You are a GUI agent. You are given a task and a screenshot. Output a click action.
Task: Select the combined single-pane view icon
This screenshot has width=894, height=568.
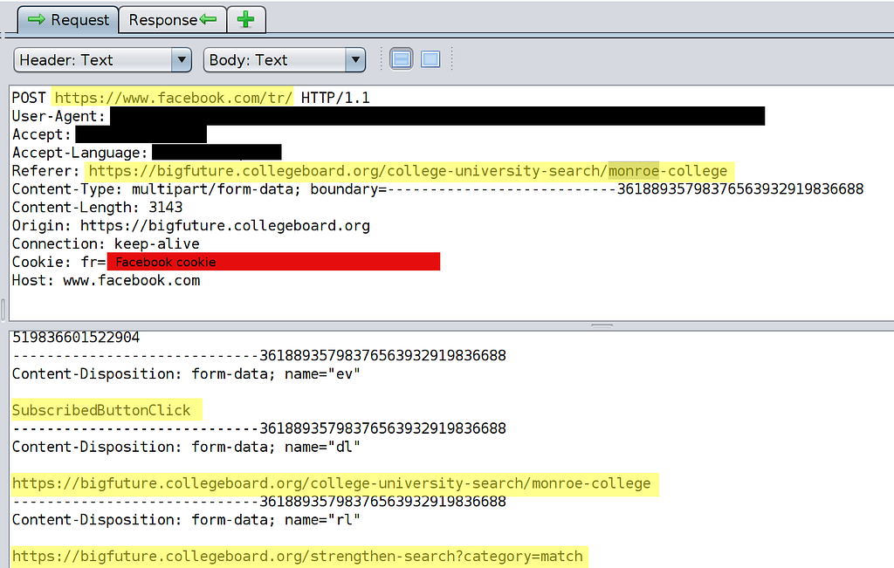430,59
